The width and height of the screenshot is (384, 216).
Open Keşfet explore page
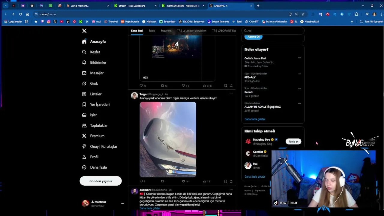tap(91, 52)
